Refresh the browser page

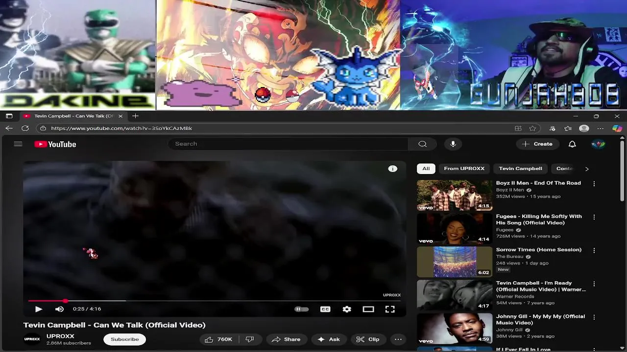[x=25, y=128]
